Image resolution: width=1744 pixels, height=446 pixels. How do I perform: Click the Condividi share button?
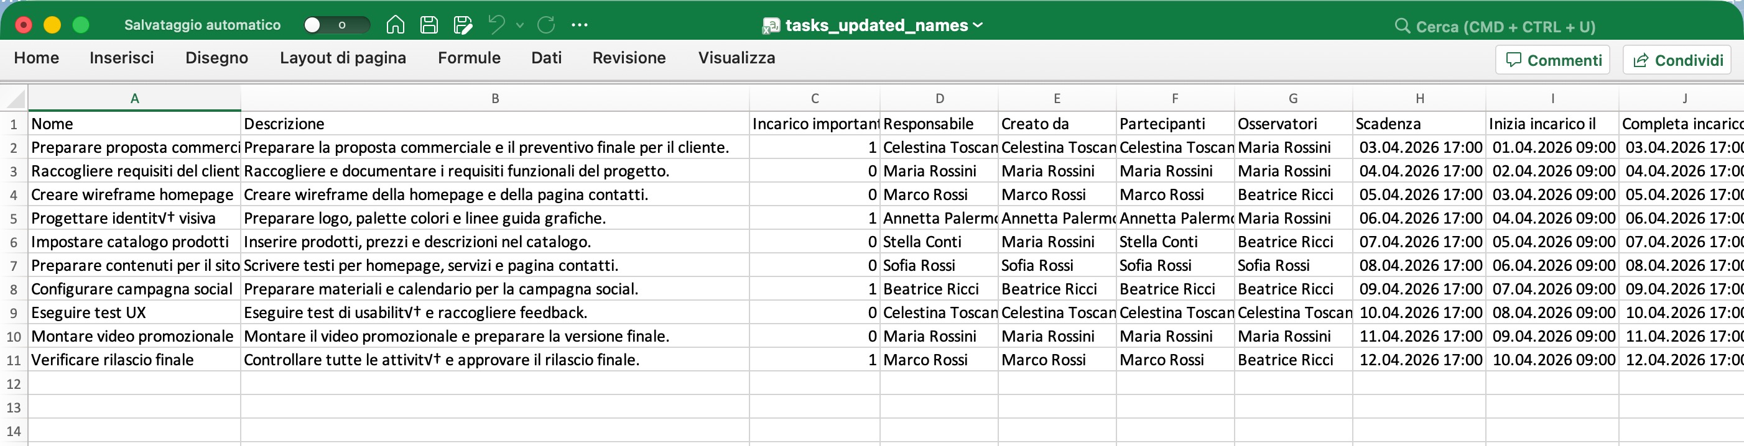point(1677,60)
